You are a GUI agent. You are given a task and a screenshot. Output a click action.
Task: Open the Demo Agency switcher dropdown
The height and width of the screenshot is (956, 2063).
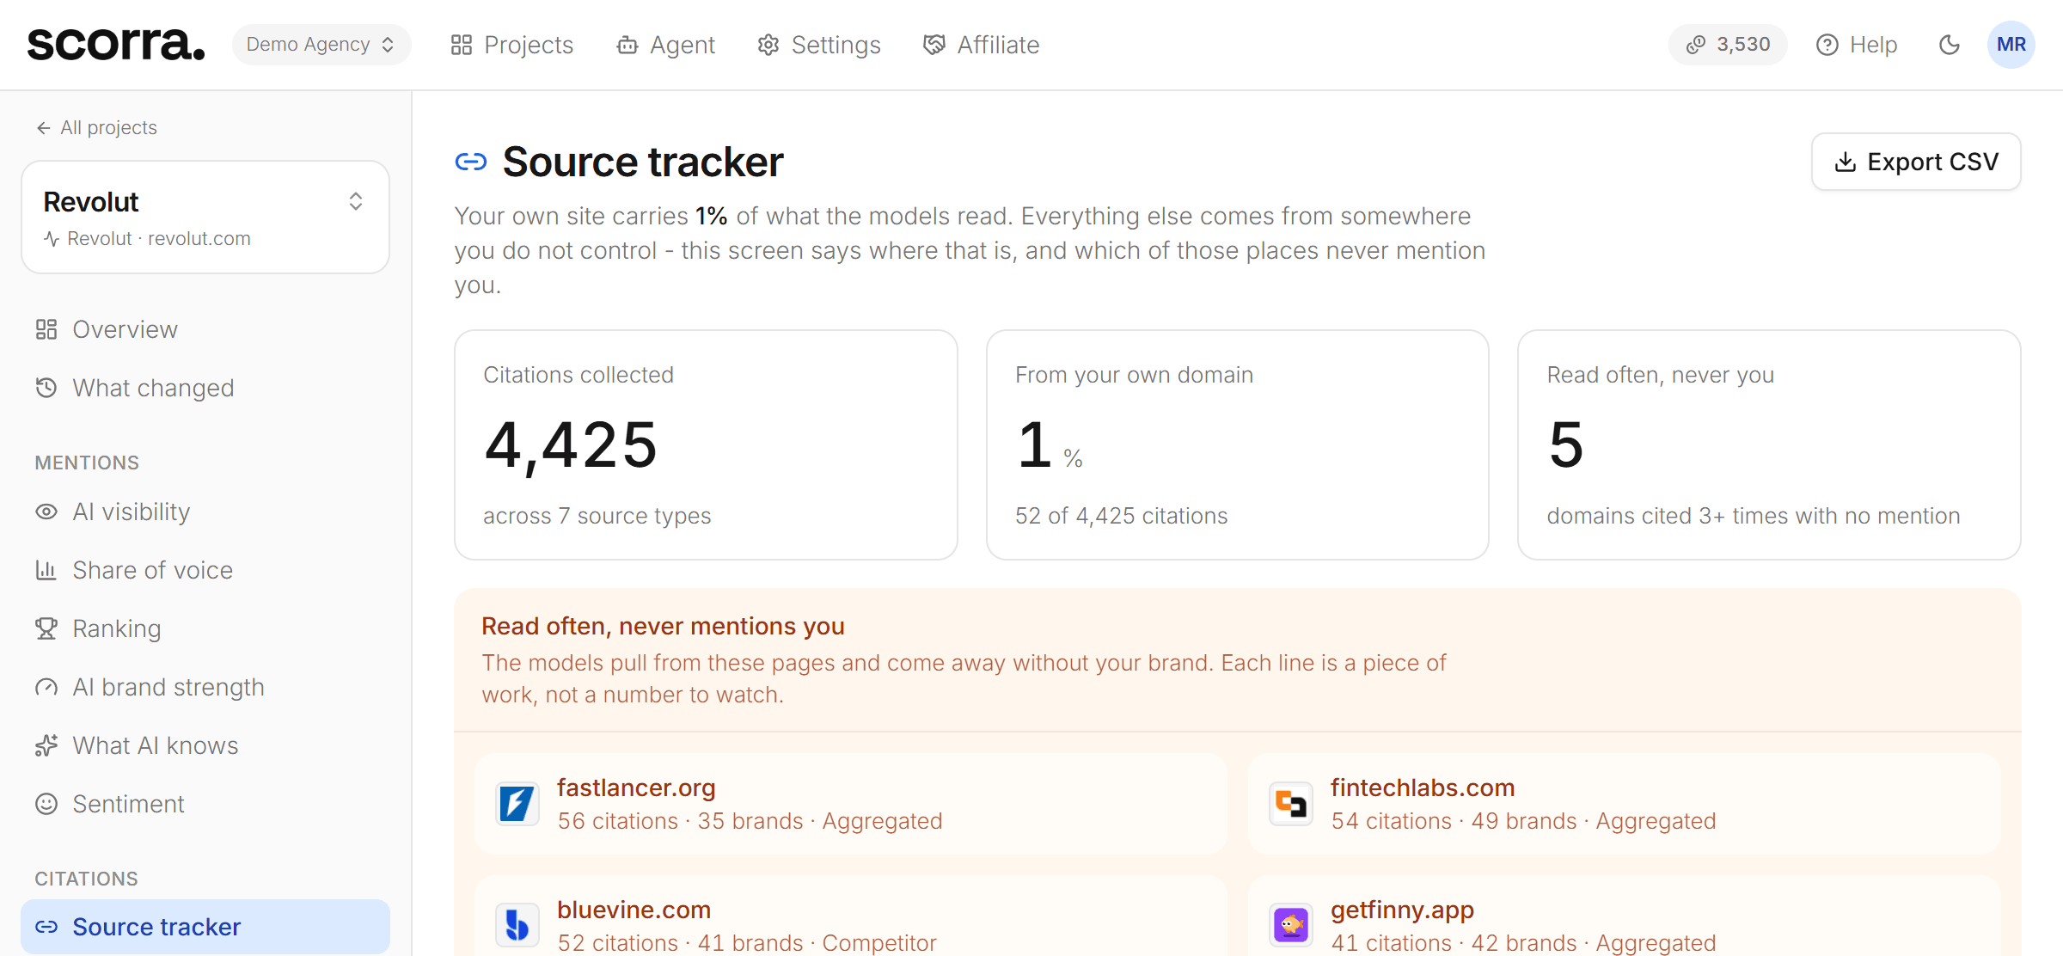click(321, 45)
